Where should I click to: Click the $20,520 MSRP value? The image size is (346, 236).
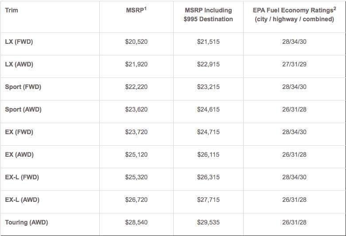[x=136, y=42]
